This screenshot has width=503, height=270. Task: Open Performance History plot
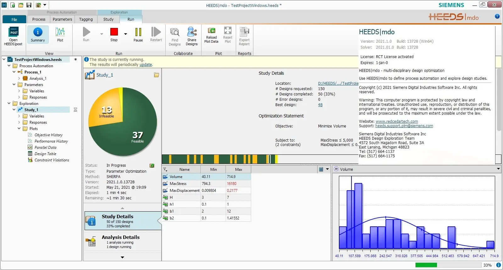pyautogui.click(x=51, y=141)
